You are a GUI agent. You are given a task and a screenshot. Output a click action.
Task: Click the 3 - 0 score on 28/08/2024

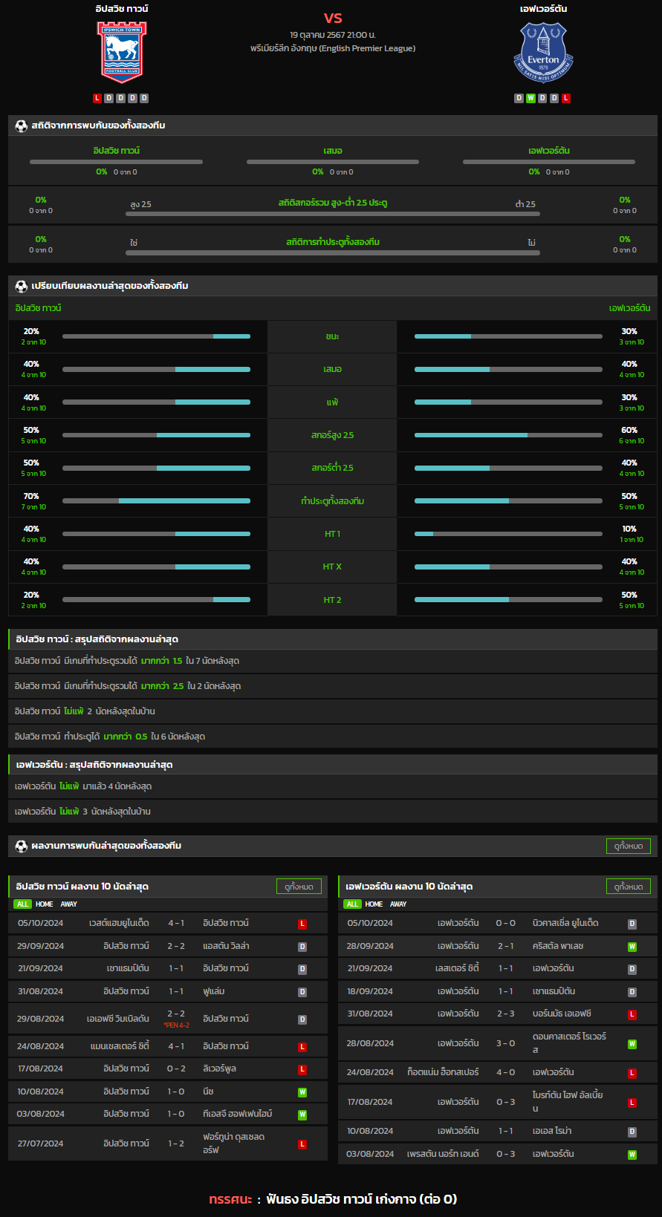coord(506,1044)
